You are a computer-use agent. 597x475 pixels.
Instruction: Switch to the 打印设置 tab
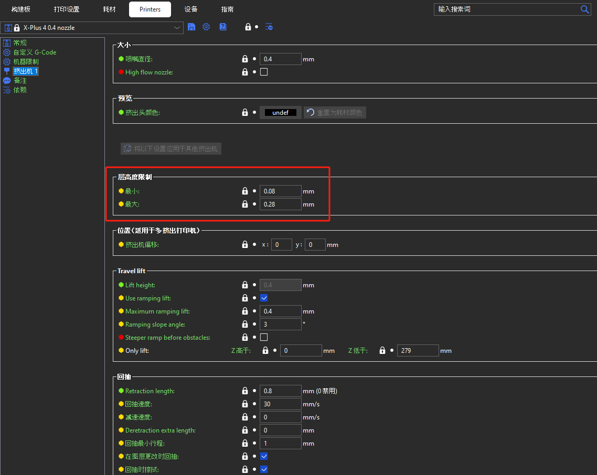coord(67,9)
